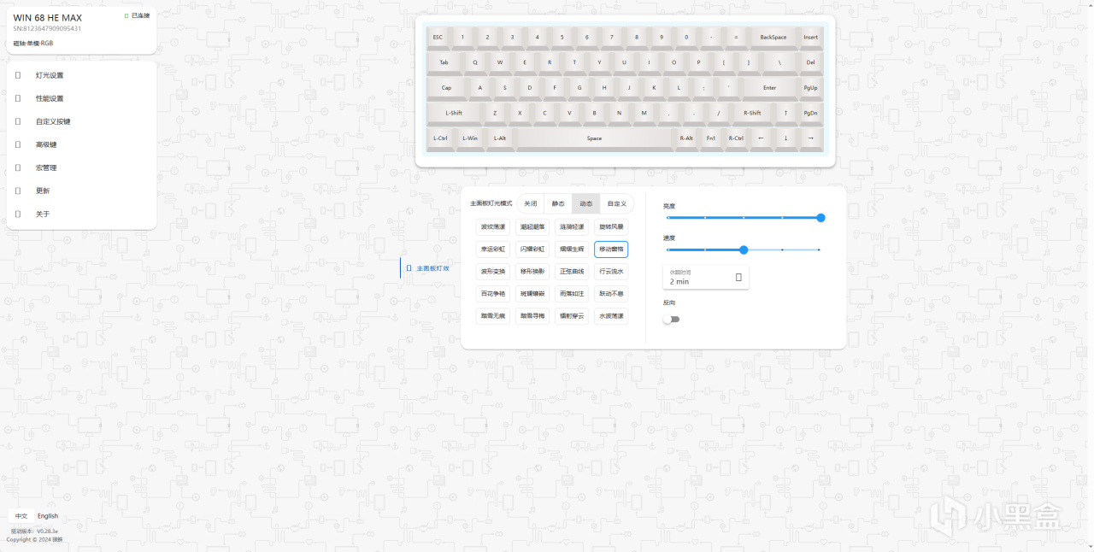Go to 自定义按键 custom keys page
Viewport: 1094px width, 552px height.
coord(81,121)
